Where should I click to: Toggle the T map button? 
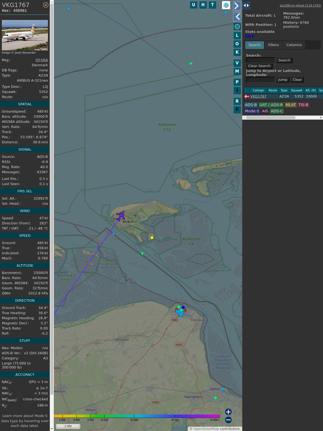point(213,5)
